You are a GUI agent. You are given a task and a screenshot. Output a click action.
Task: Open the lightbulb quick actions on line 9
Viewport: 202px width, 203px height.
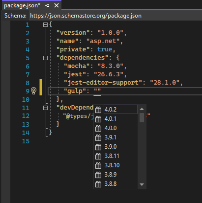tap(33, 91)
